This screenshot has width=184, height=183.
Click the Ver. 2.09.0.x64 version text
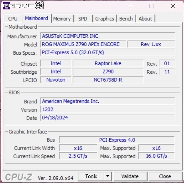click(56, 178)
